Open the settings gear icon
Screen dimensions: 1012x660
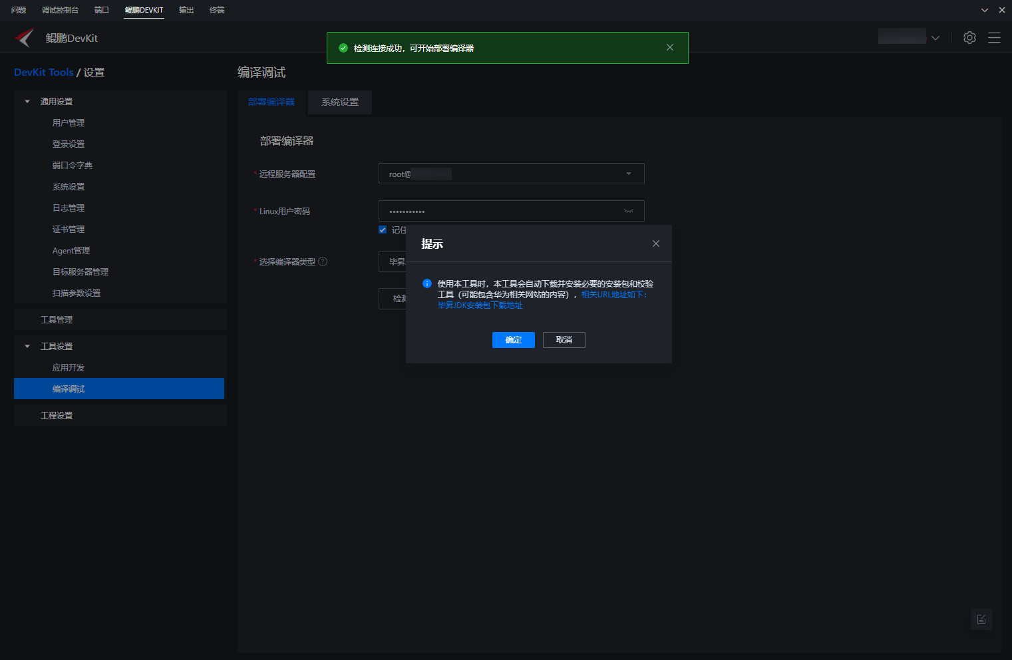click(969, 38)
